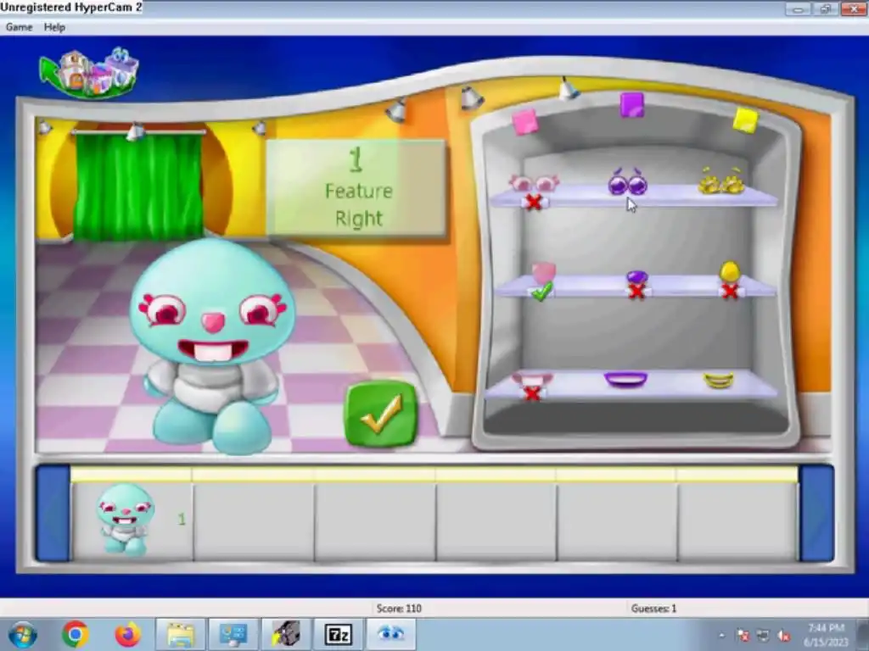Click the first guess thumbnail in history
Viewport: 869px width, 651px height.
[x=126, y=520]
